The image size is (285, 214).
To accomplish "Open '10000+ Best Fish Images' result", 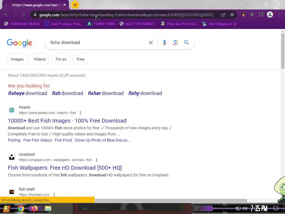I will (x=67, y=121).
